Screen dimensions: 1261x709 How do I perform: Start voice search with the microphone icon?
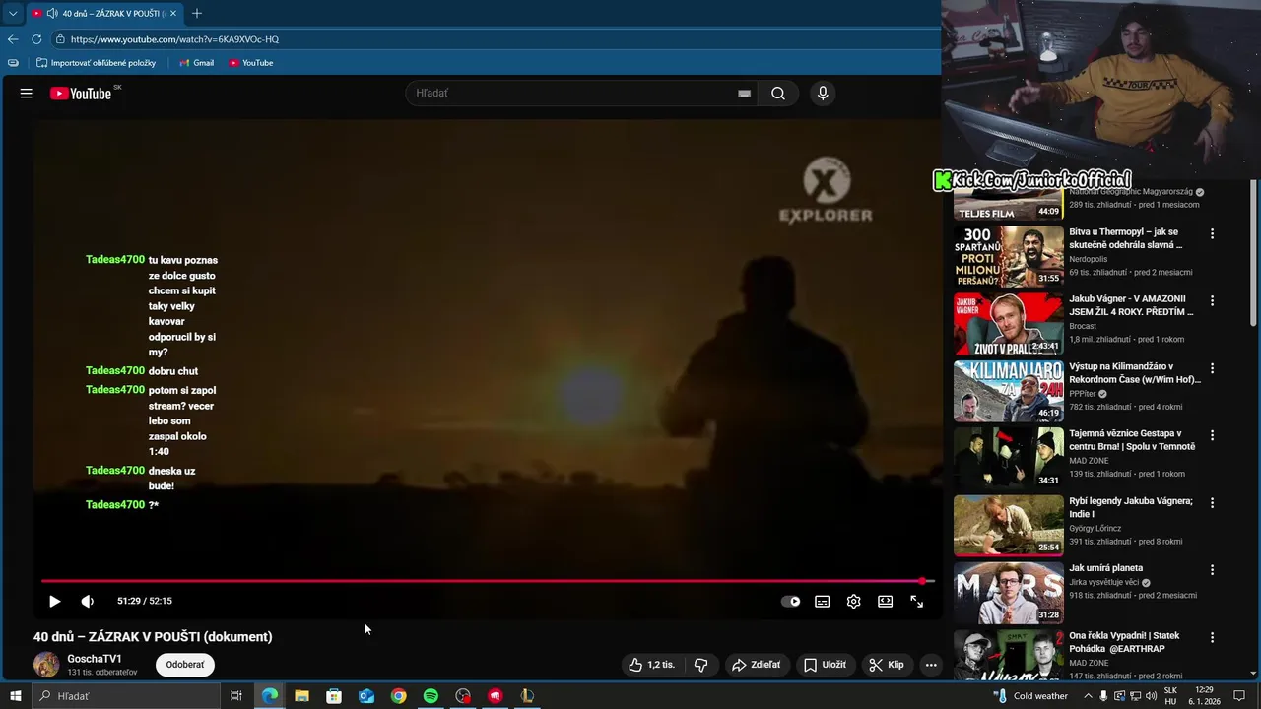823,94
